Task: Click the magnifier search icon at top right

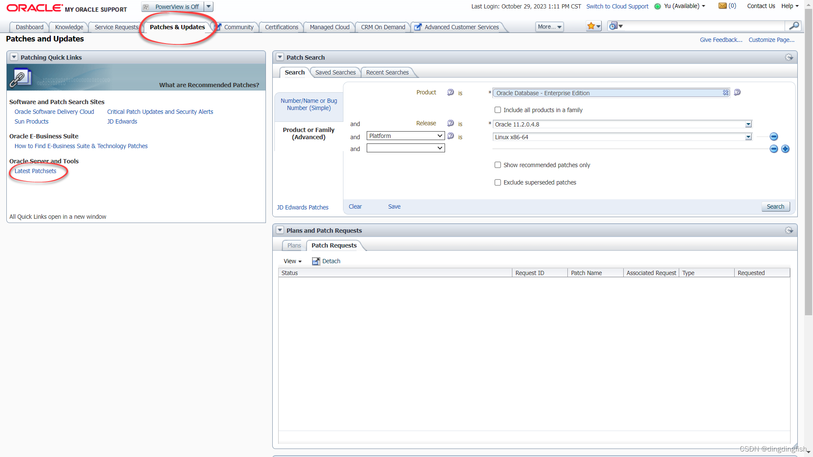Action: coord(794,26)
